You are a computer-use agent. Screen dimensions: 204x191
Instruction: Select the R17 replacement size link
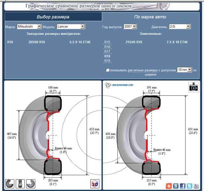[x=107, y=51]
